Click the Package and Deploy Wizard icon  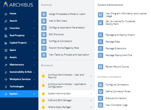[x=100, y=35]
